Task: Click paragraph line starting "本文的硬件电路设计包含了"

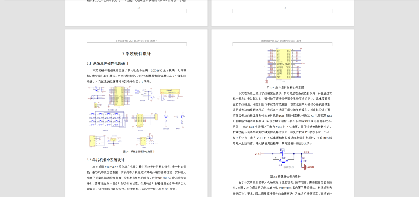Action: pyautogui.click(x=139, y=70)
